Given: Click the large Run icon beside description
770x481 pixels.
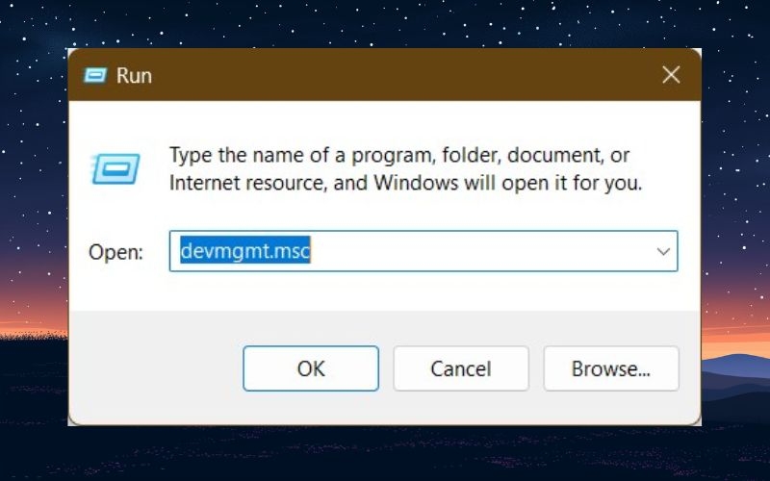Looking at the screenshot, I should point(115,169).
